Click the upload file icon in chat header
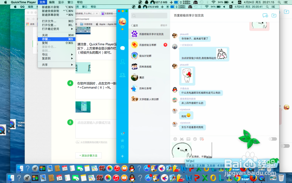Viewport: 292px width, 183px height. tap(274, 16)
